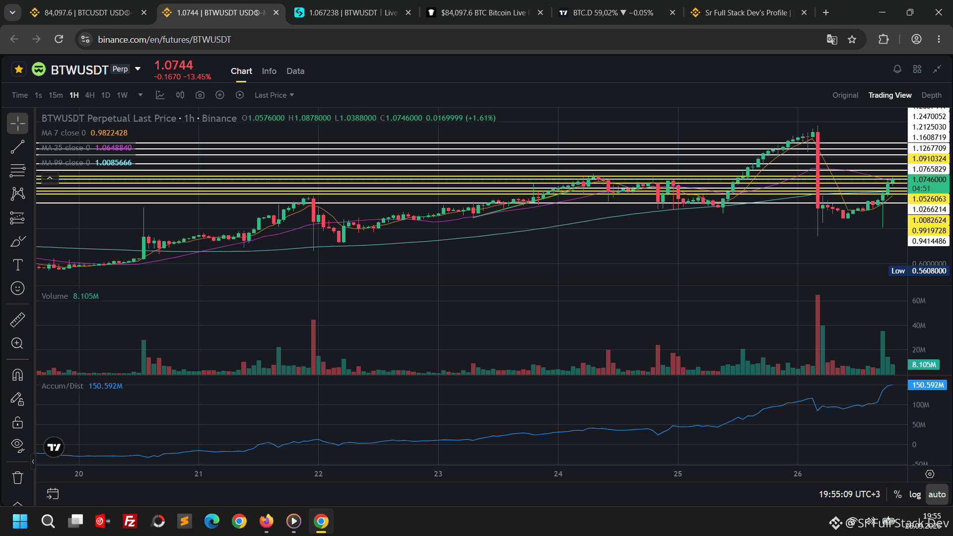Click the browser address bar URL

tap(164, 39)
